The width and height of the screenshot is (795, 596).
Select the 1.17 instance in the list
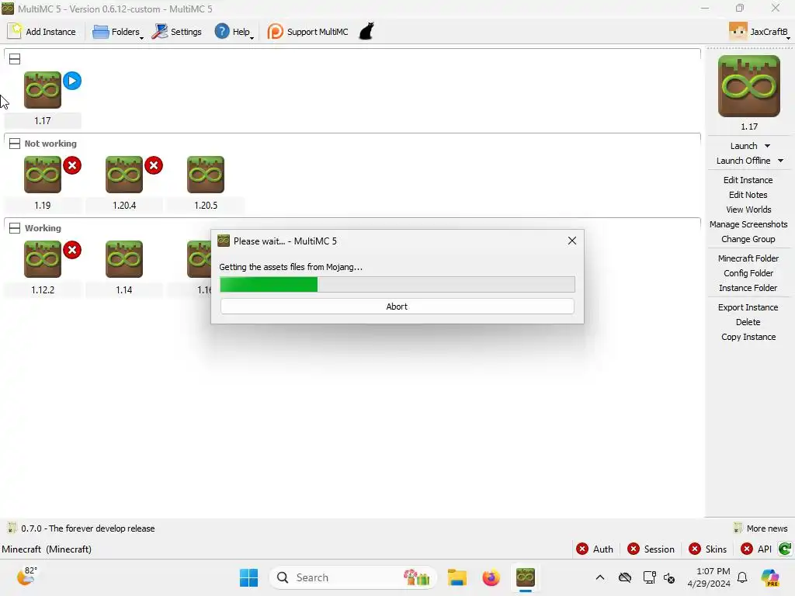pos(43,99)
